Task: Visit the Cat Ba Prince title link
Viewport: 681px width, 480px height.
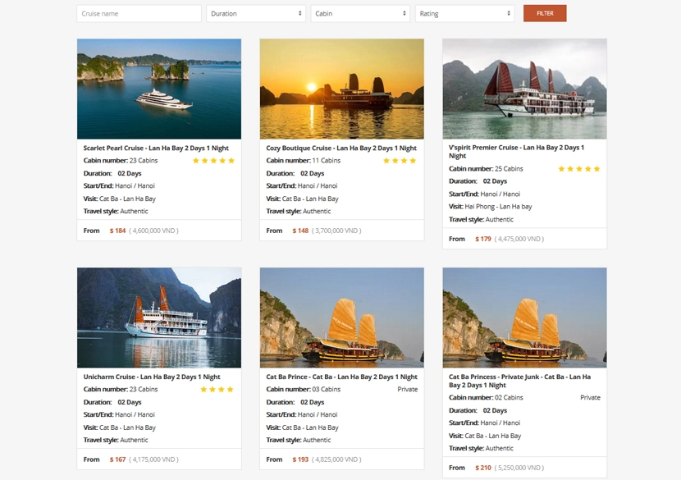Action: pos(341,377)
